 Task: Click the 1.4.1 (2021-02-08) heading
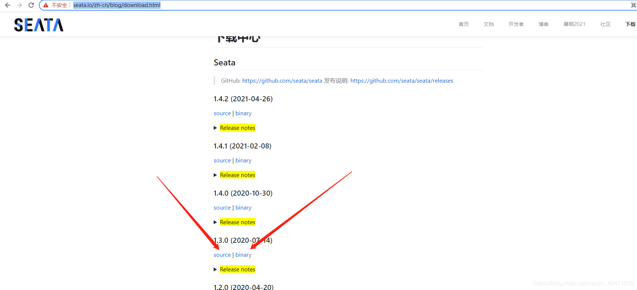[x=242, y=146]
